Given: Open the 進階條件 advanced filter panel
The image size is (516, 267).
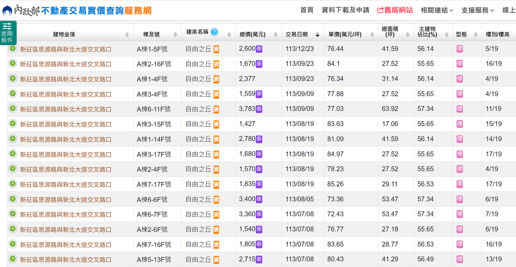Looking at the screenshot, I should 8,33.
